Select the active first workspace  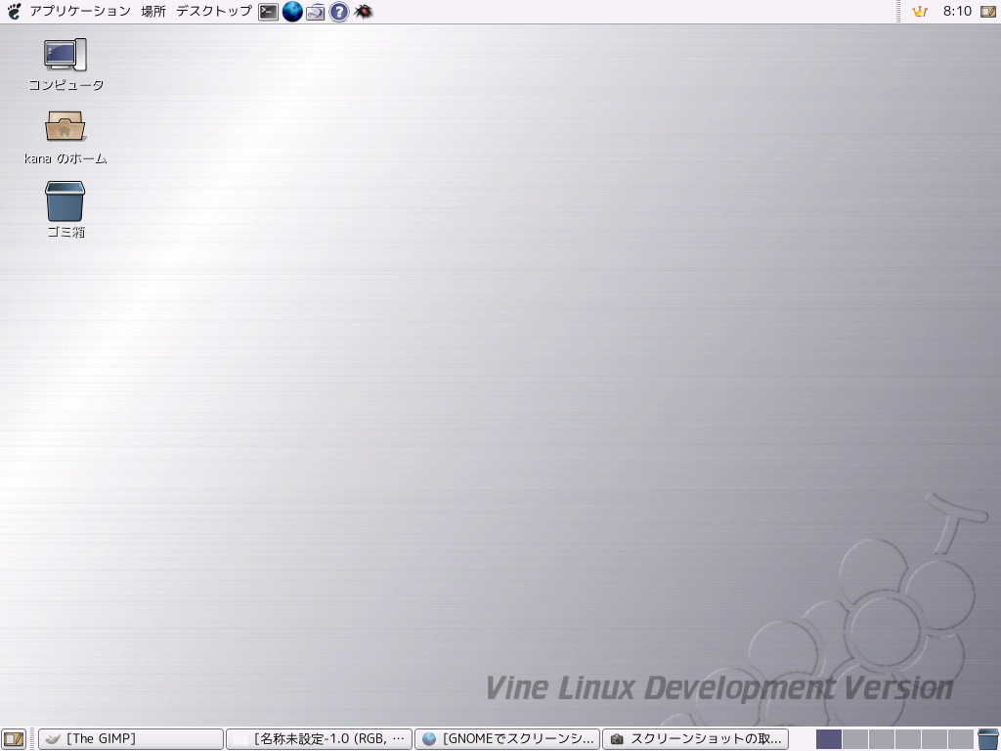[829, 739]
